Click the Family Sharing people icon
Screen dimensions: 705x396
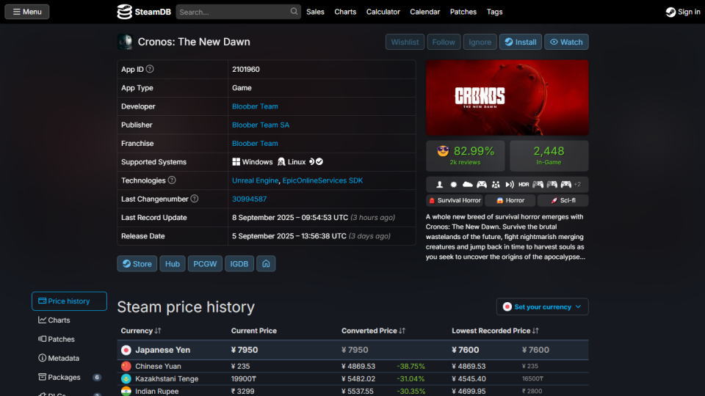pyautogui.click(x=496, y=184)
